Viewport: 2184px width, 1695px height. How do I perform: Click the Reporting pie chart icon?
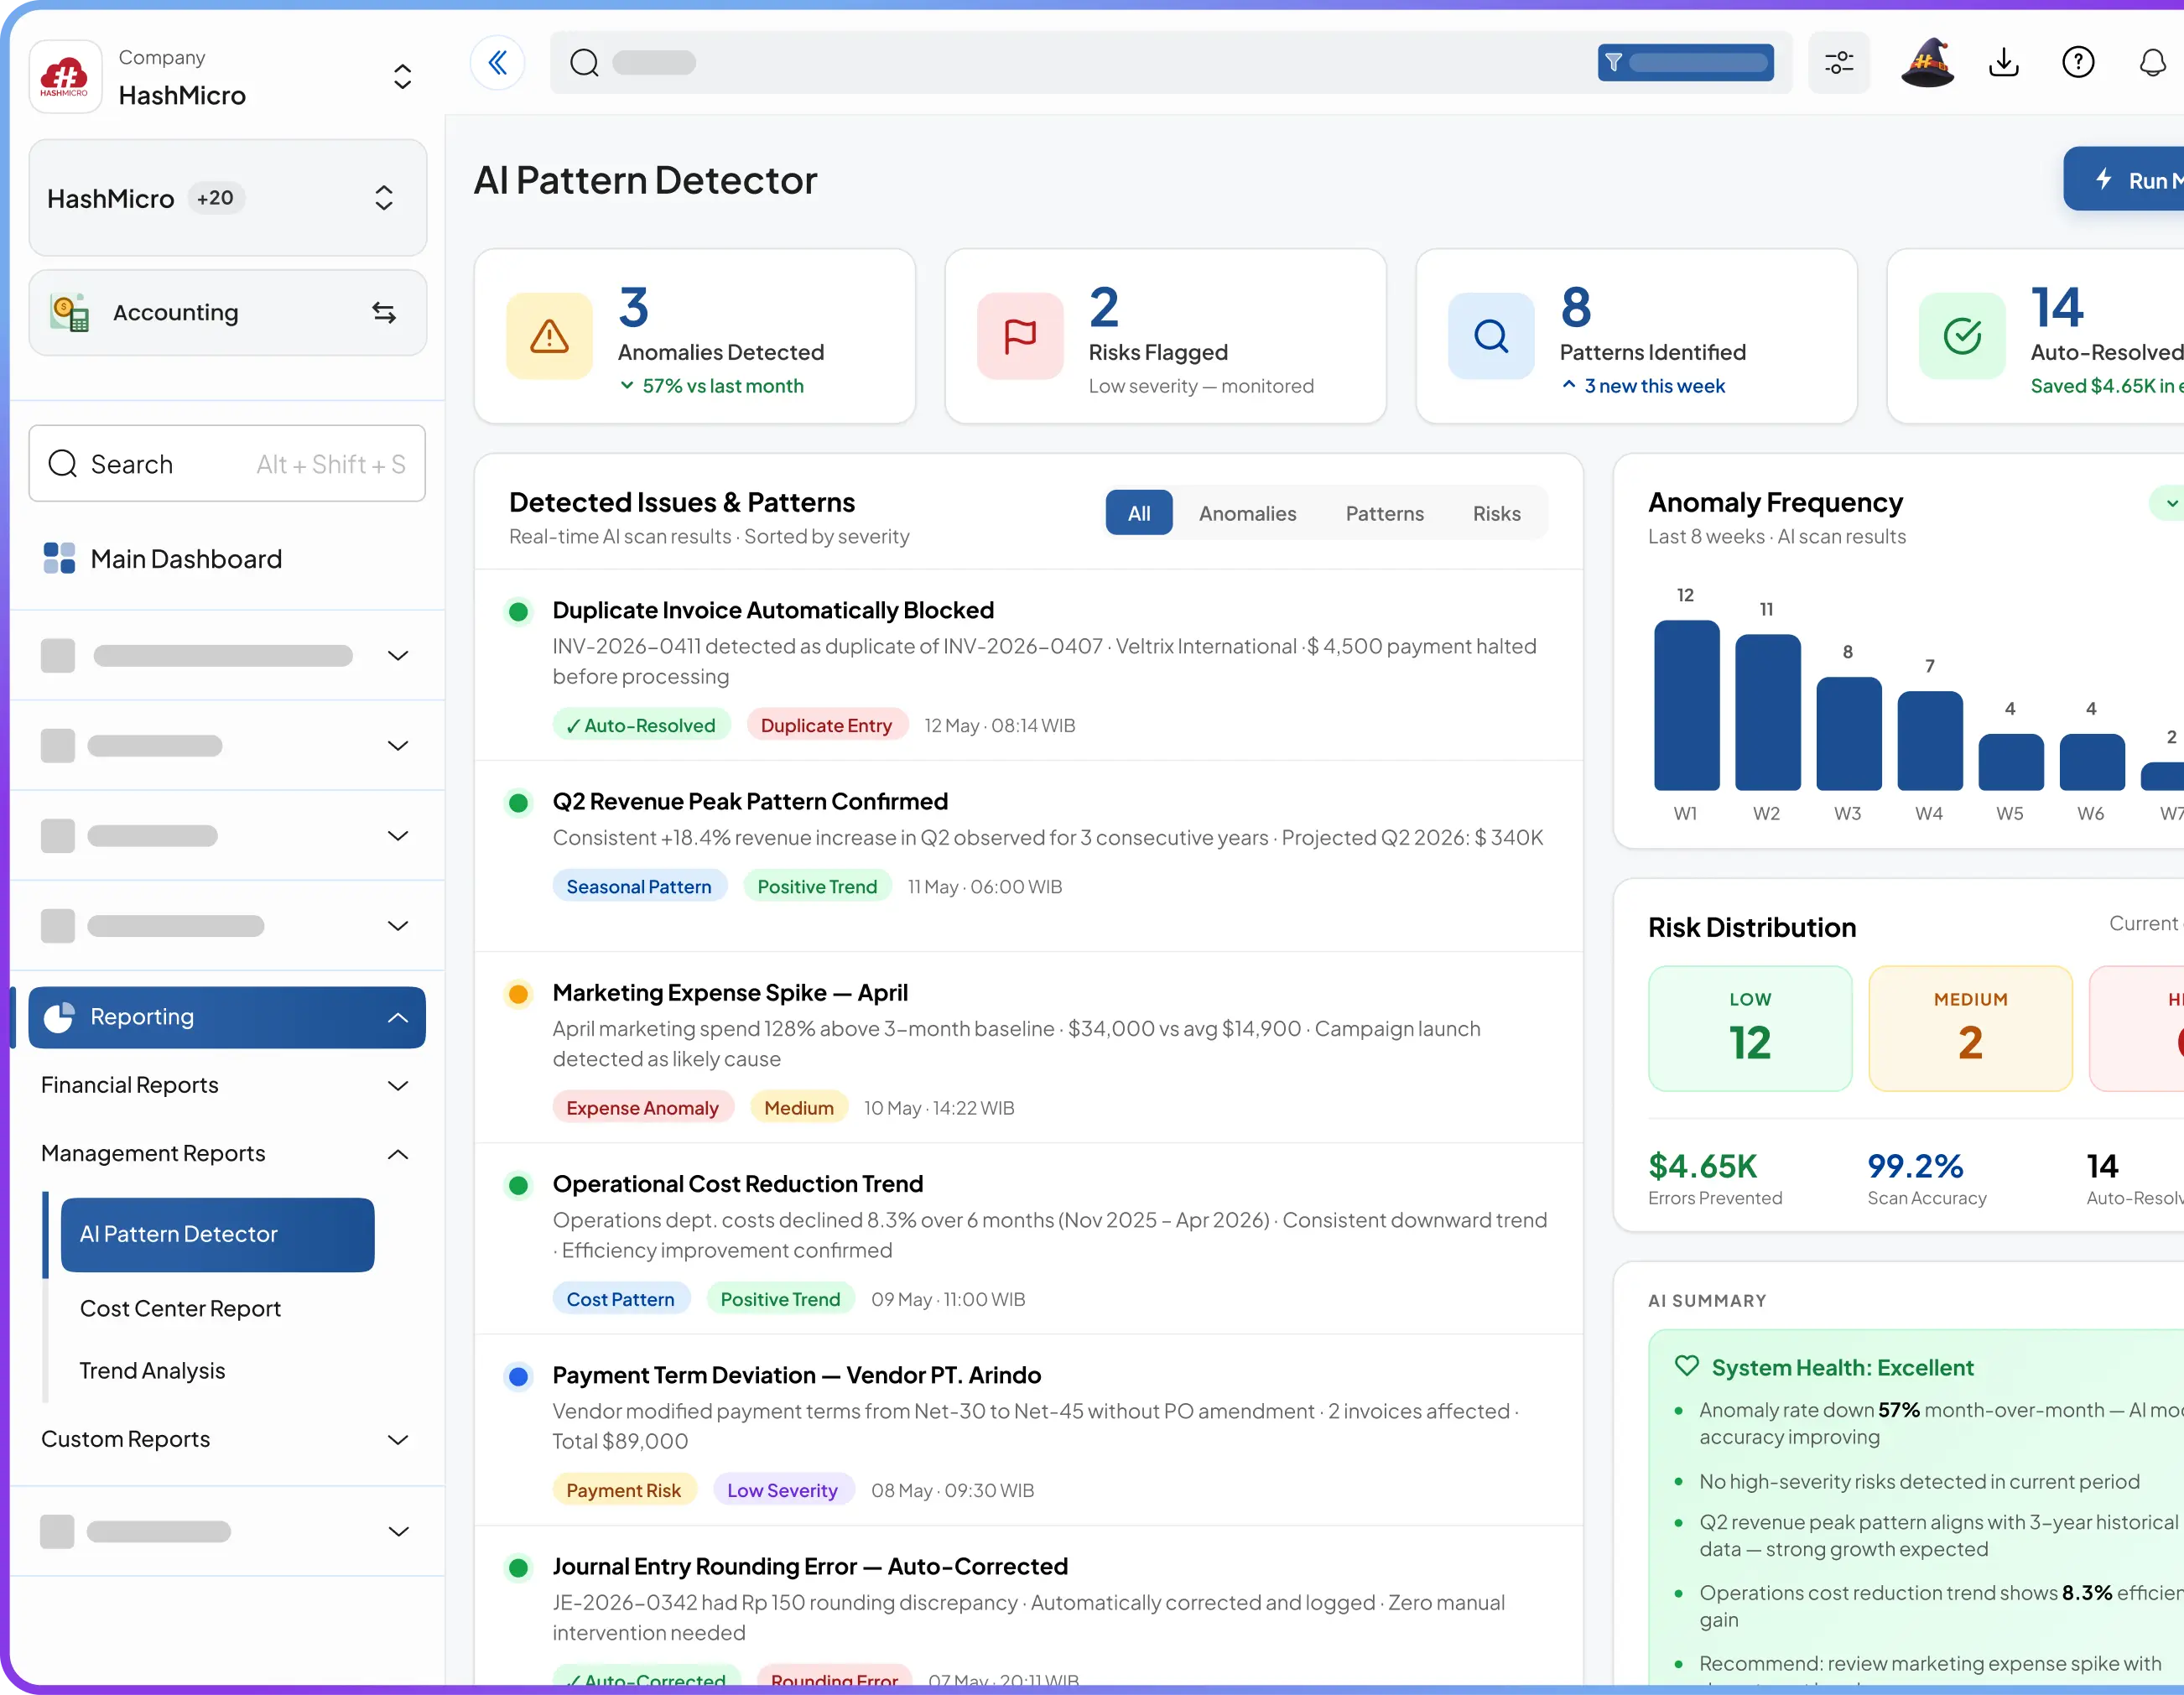59,1017
